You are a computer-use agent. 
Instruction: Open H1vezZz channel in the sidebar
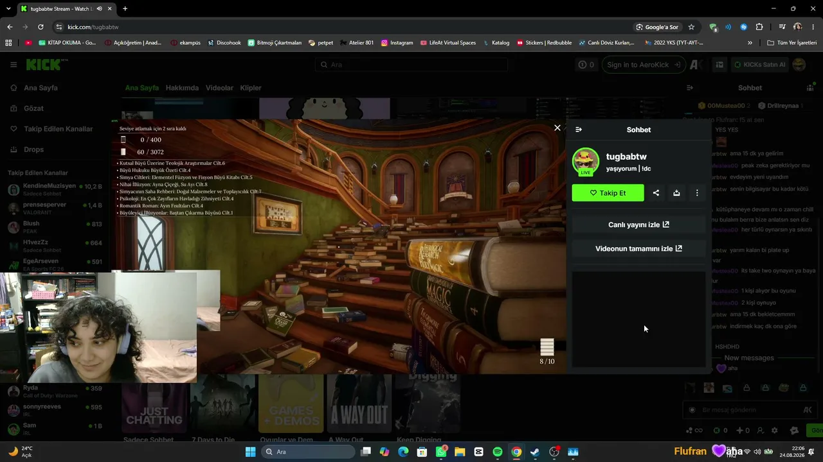click(x=55, y=246)
